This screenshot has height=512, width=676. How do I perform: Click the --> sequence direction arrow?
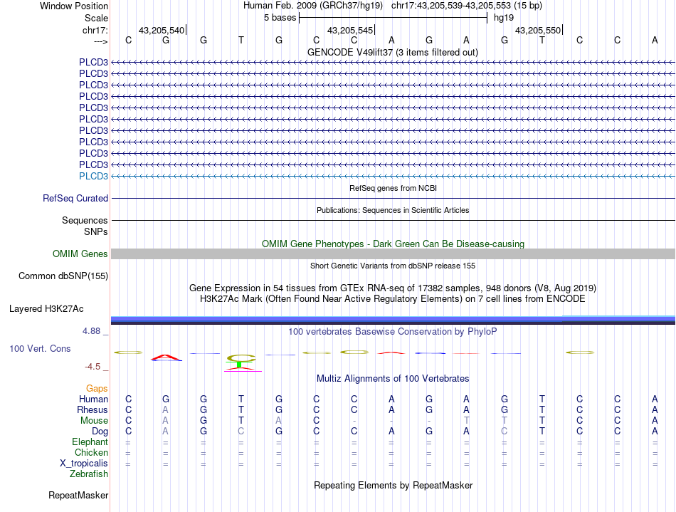click(101, 41)
